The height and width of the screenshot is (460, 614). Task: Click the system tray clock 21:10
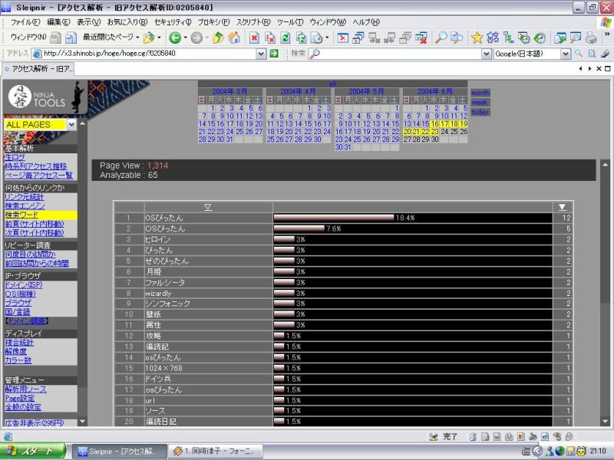click(598, 451)
